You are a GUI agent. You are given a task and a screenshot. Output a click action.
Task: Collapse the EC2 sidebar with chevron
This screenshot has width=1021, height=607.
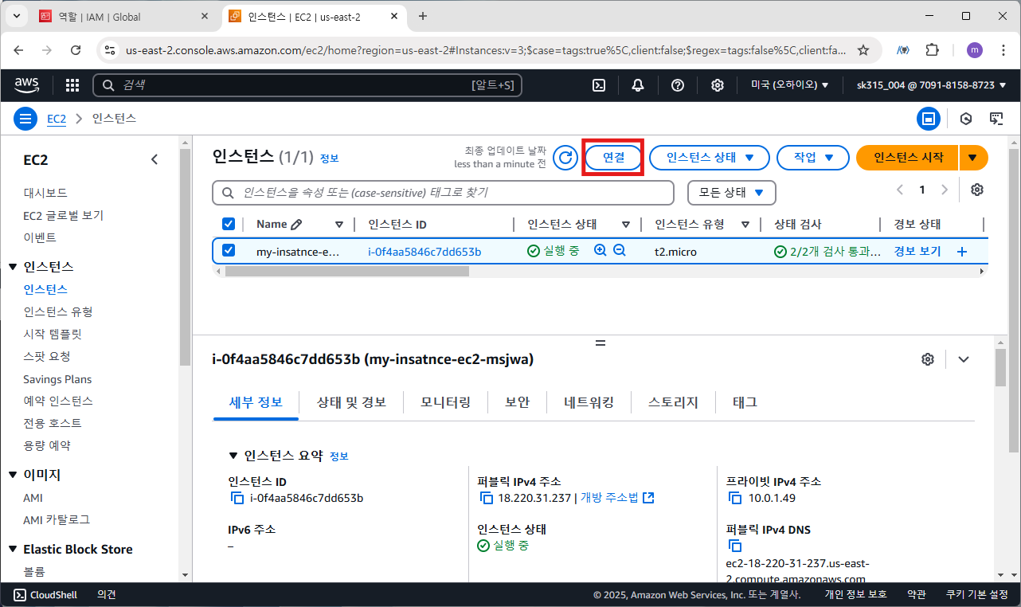click(x=155, y=159)
